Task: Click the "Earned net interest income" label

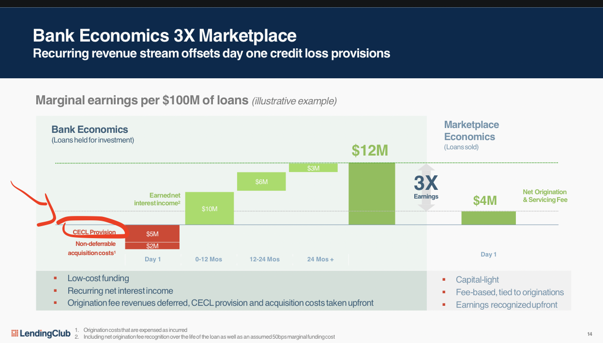Action: pyautogui.click(x=157, y=199)
